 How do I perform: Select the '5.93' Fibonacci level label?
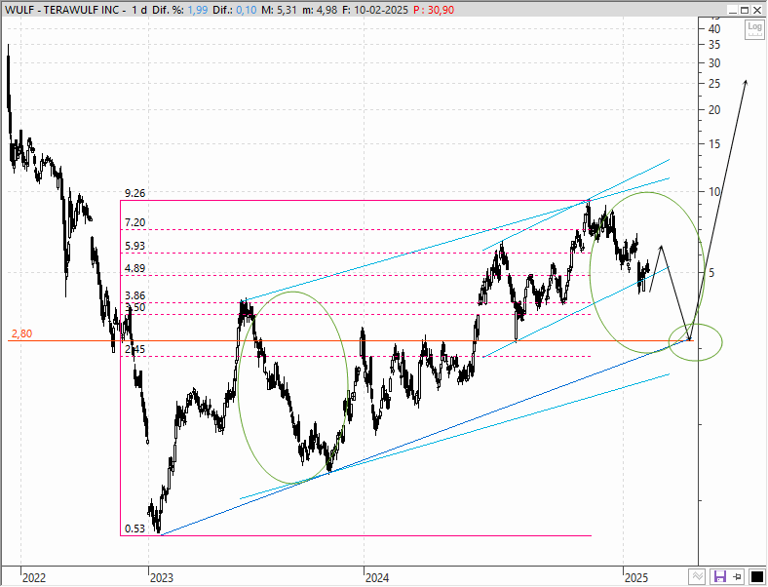coord(135,246)
